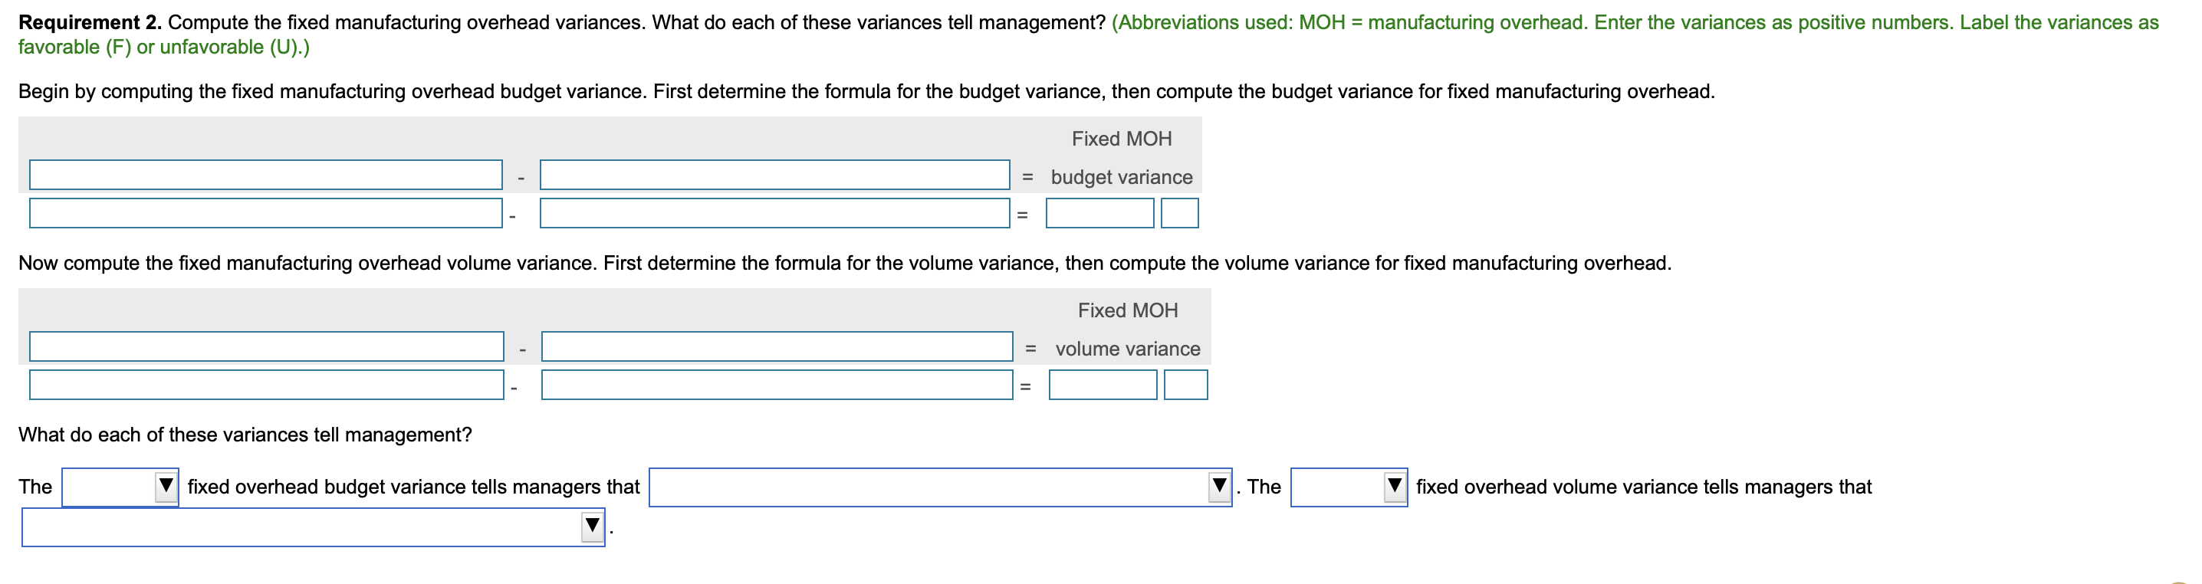Click the first budget variance formula field
2202x584 pixels.
coord(265,176)
